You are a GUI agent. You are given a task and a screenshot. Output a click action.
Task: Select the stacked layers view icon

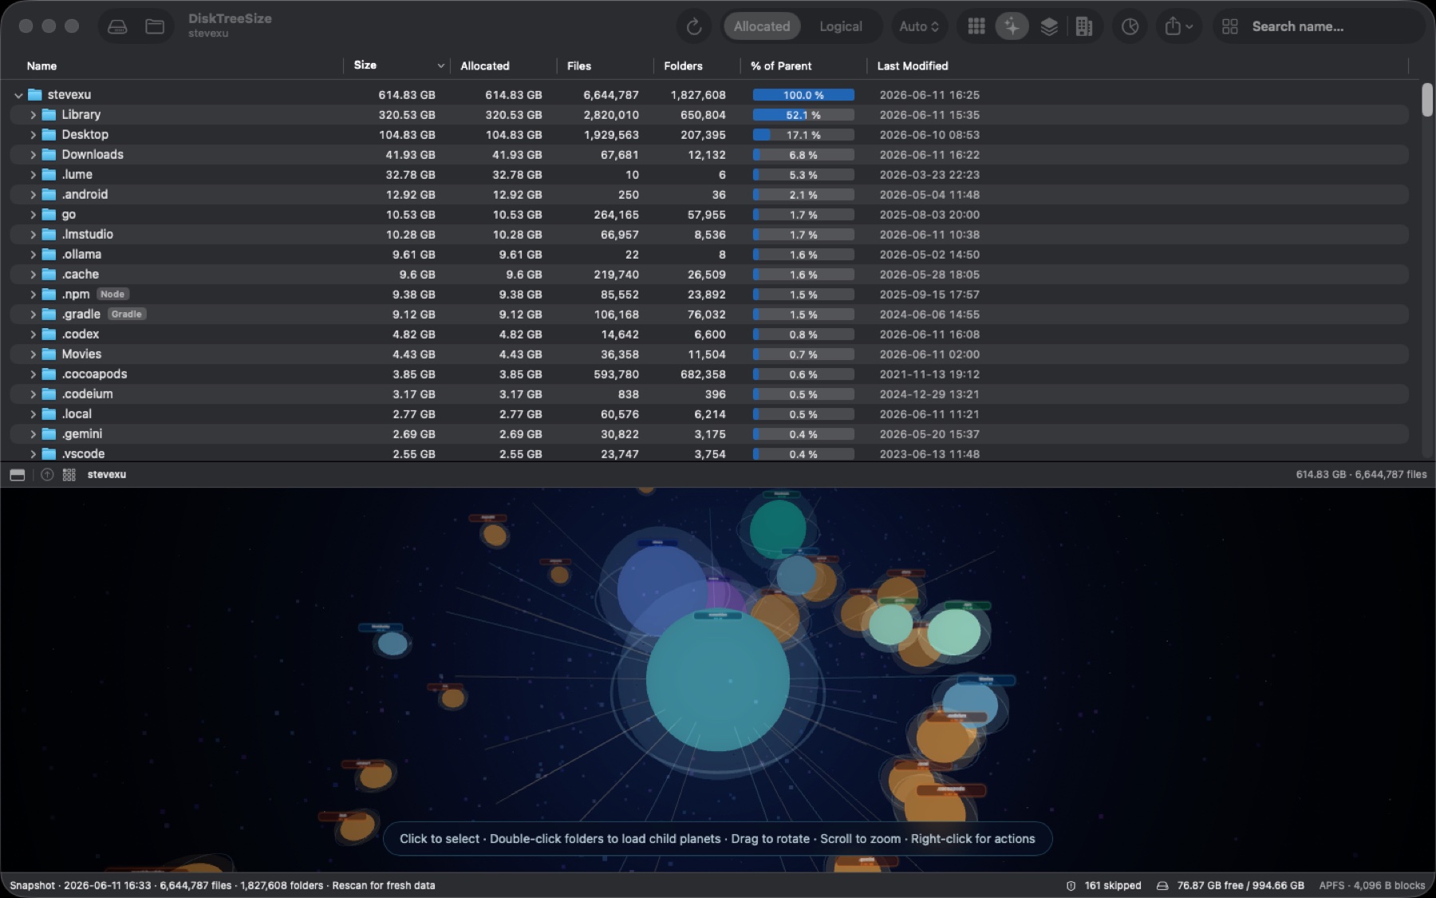coord(1049,26)
